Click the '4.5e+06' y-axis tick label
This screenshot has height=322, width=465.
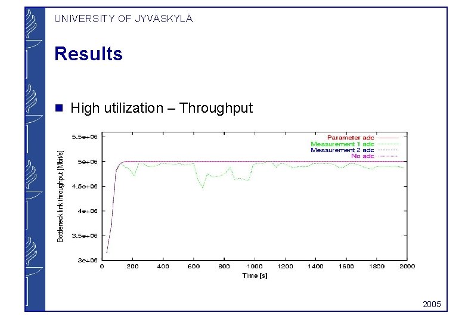tap(85, 187)
